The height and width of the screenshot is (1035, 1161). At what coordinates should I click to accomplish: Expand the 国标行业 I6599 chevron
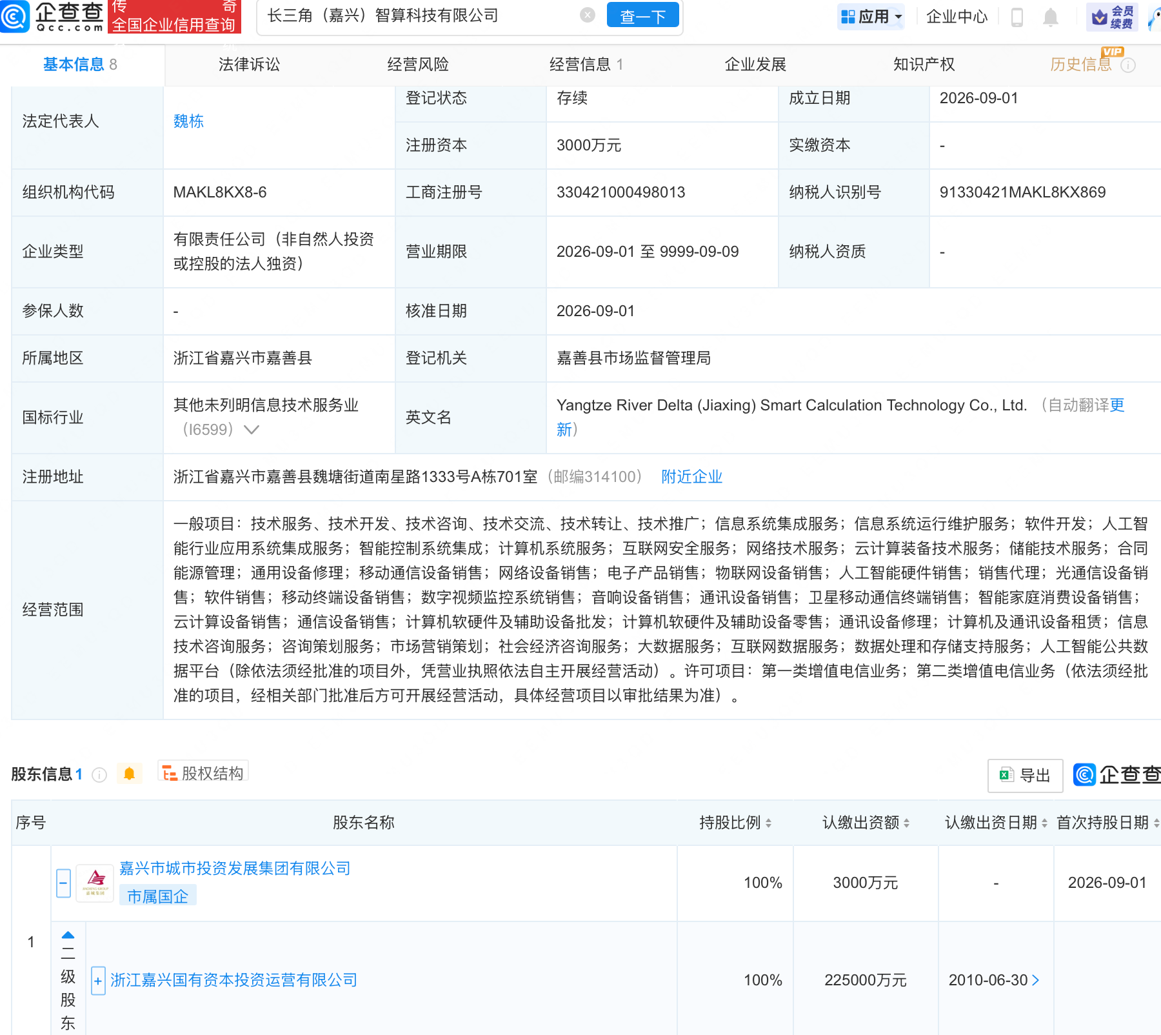click(x=252, y=430)
